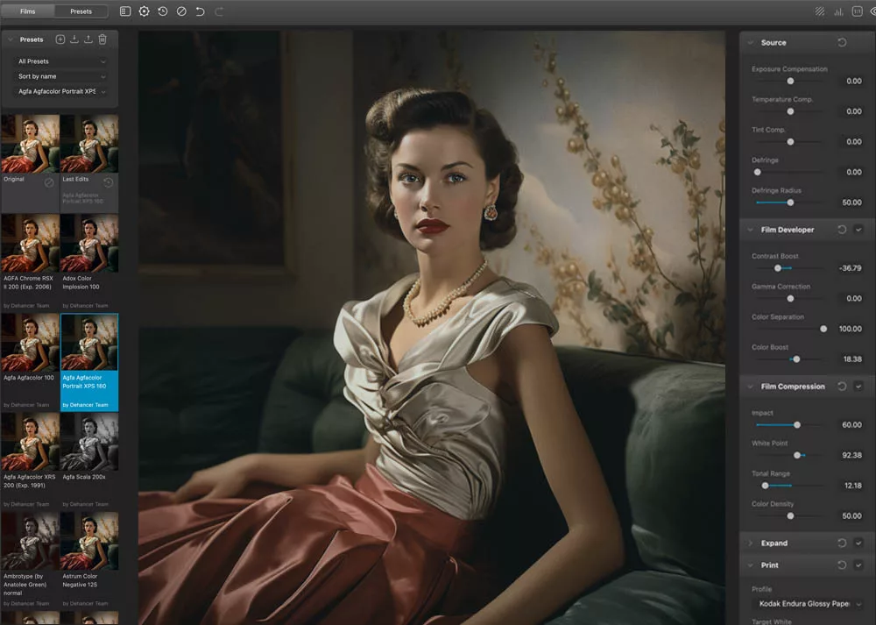This screenshot has width=876, height=625.
Task: Open the preset list panel icon
Action: click(x=125, y=11)
